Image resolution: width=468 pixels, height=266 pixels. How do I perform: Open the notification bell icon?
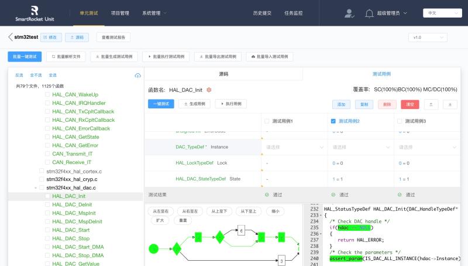(x=369, y=13)
